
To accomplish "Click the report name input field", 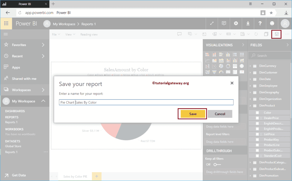I will pyautogui.click(x=146, y=102).
